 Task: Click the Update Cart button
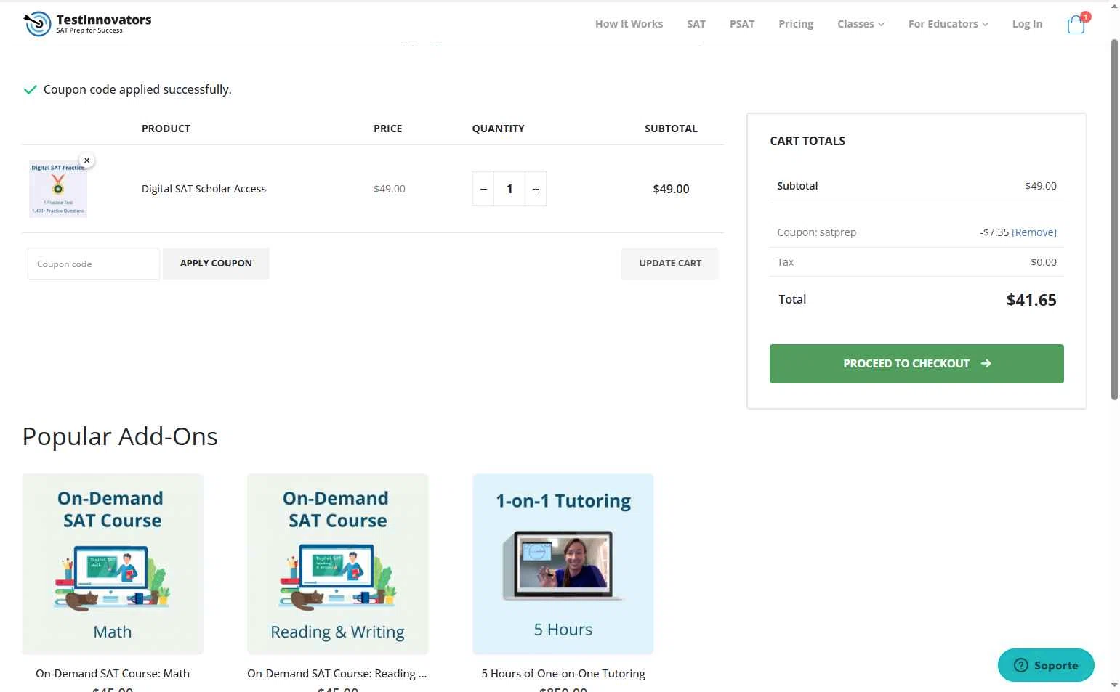click(x=670, y=264)
